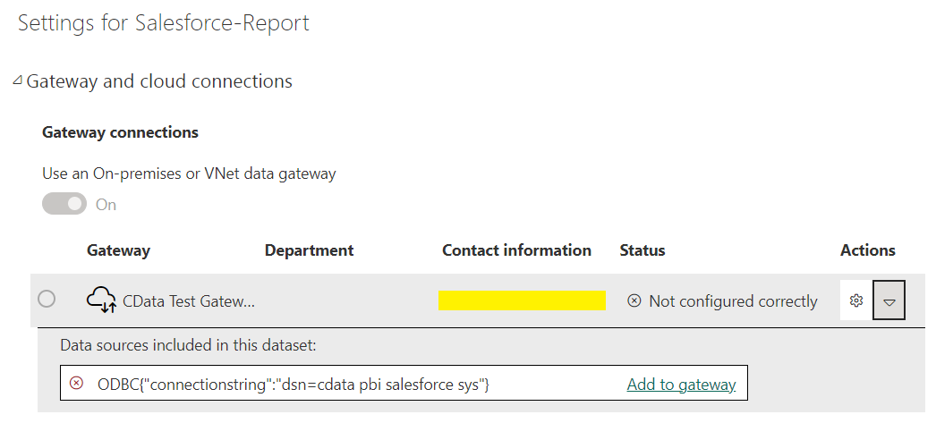Viewport: 936px width, 423px height.
Task: Click the 'Contact information' column header
Action: click(516, 250)
